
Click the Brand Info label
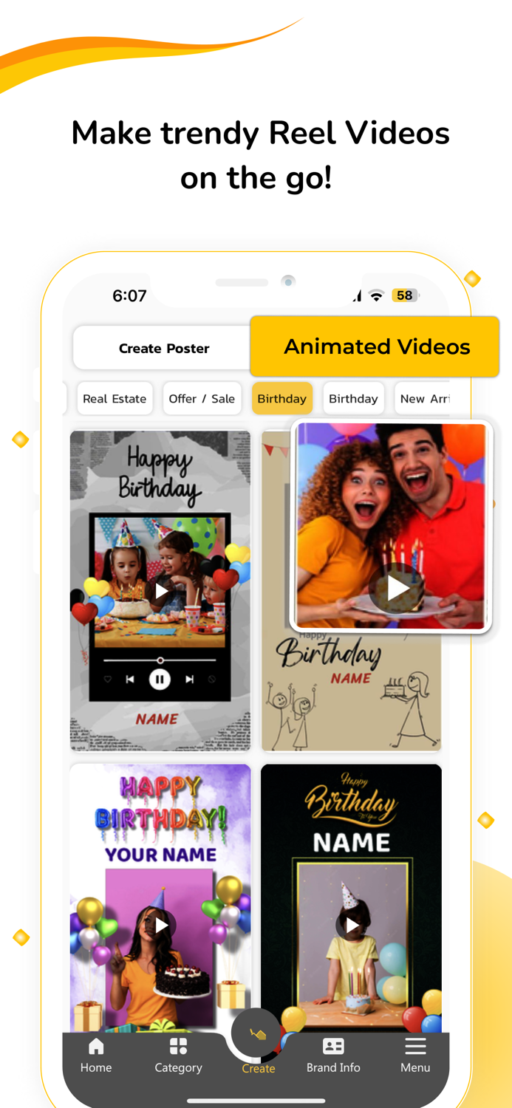[333, 1068]
